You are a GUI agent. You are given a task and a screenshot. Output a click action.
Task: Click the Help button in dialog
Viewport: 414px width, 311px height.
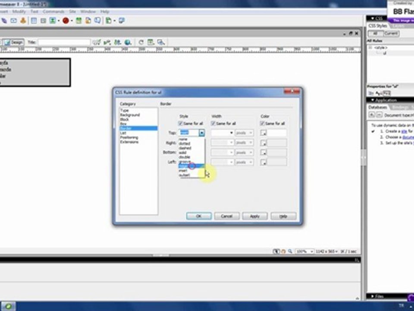(283, 216)
